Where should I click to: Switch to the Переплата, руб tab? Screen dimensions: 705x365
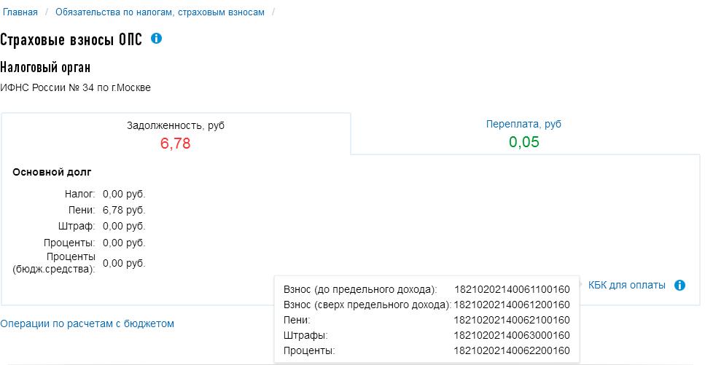click(523, 124)
